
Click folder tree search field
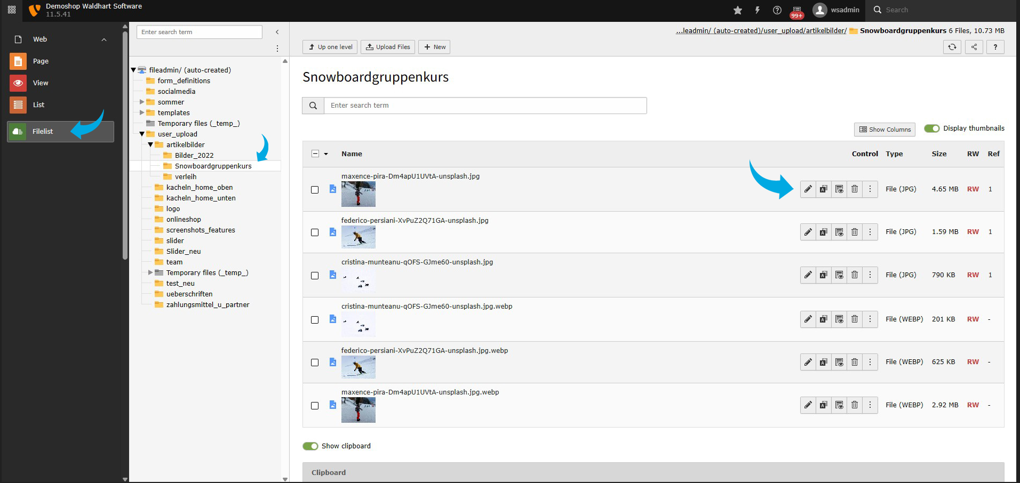200,32
